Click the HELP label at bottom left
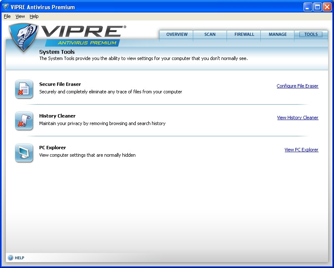 click(20, 258)
